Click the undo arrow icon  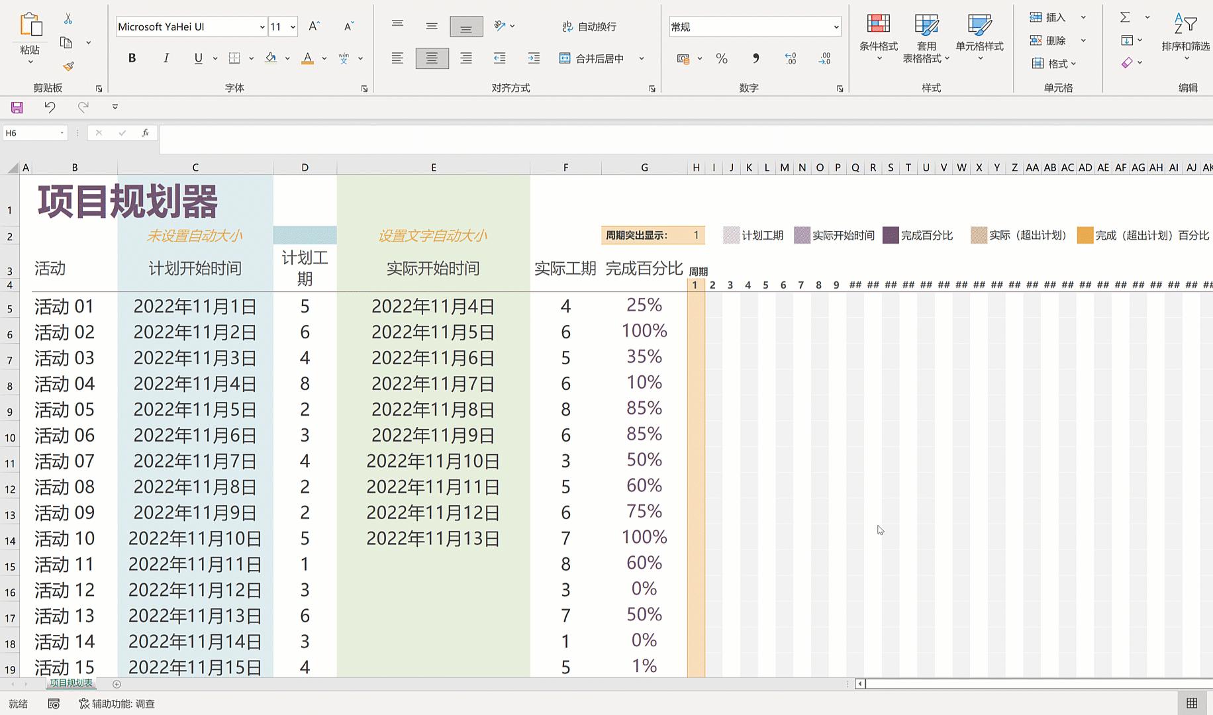pyautogui.click(x=50, y=107)
